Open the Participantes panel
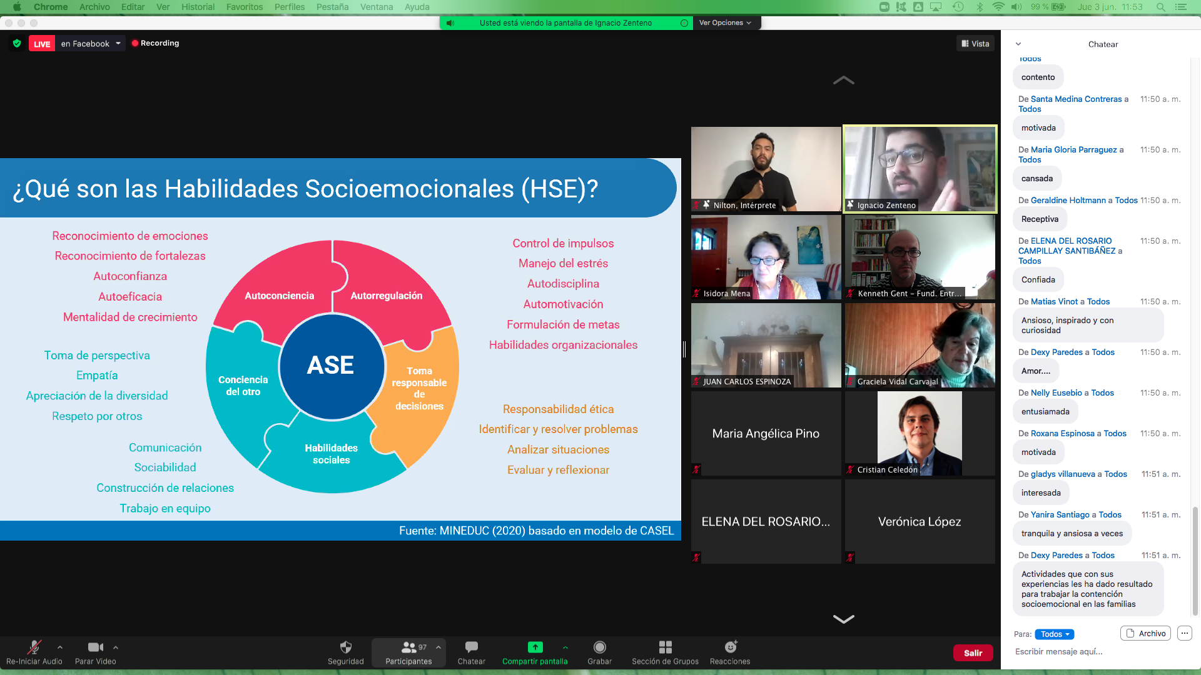1201x675 pixels. tap(408, 652)
